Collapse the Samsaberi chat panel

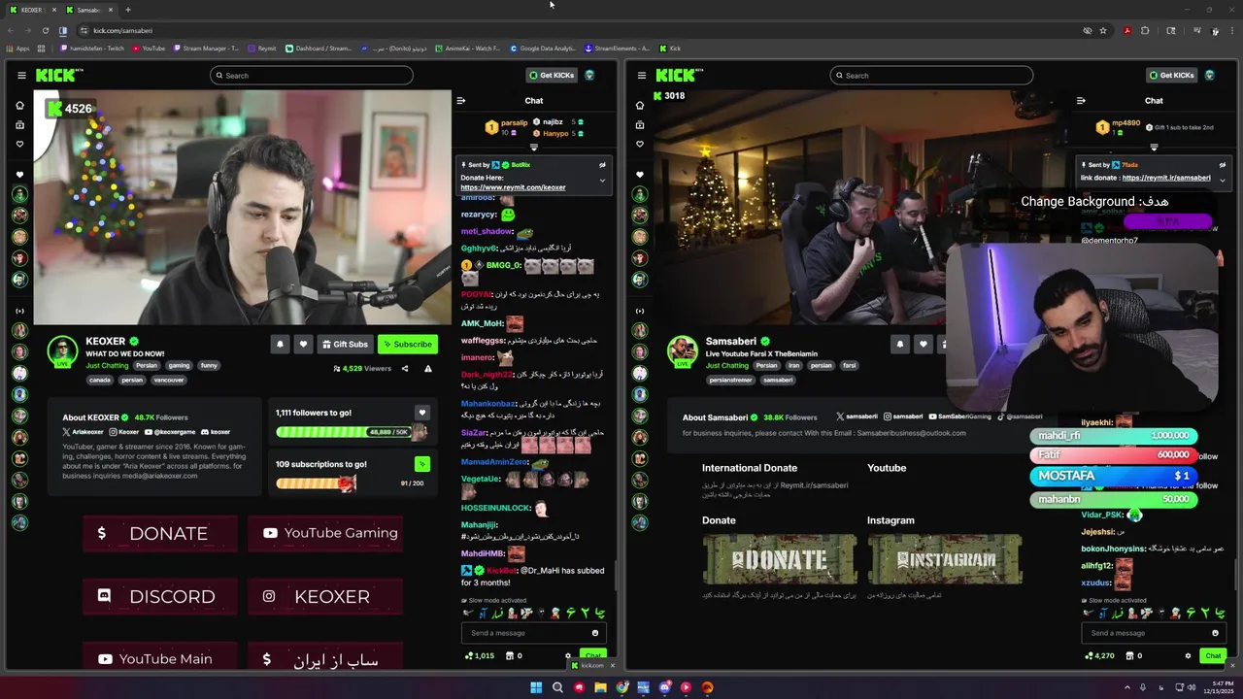1081,100
